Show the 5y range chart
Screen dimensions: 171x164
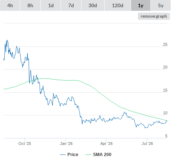[161, 5]
